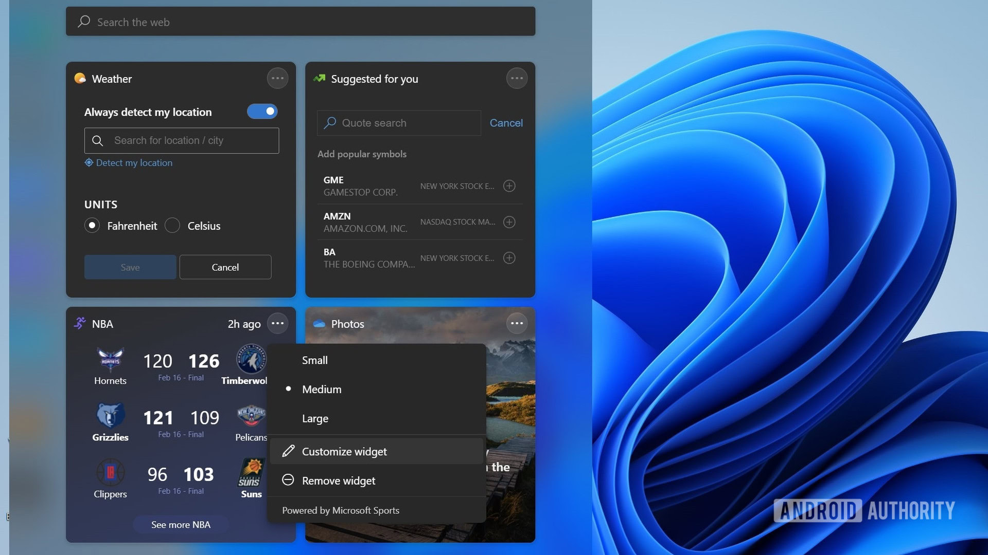
Task: Toggle Always detect my location switch
Action: pyautogui.click(x=262, y=112)
